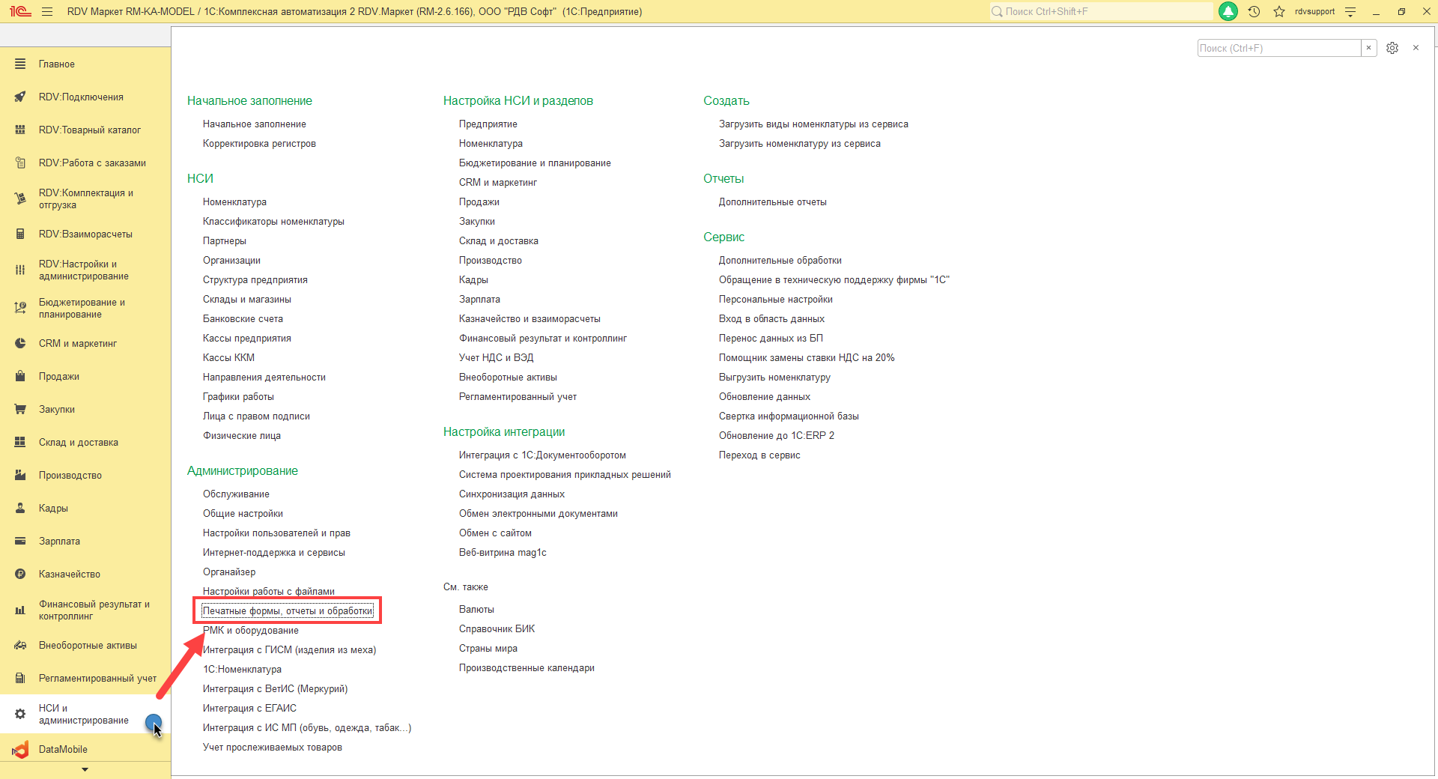Open Склады и магазины link
The width and height of the screenshot is (1438, 779).
247,300
